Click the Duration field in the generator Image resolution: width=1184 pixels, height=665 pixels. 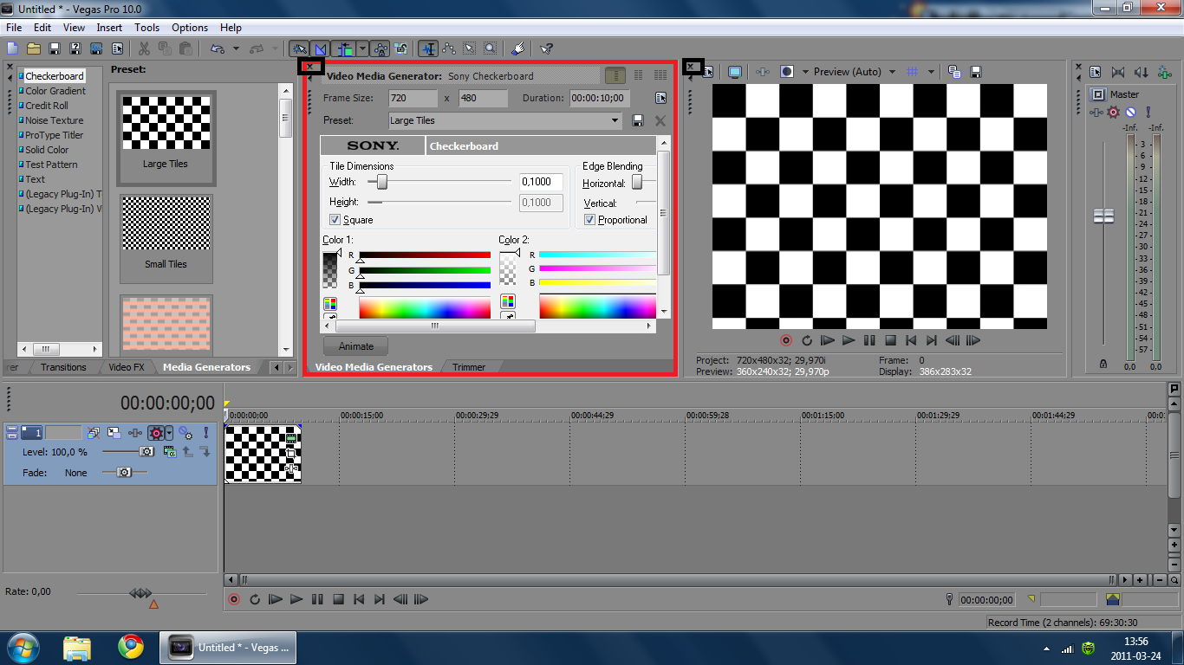click(599, 99)
